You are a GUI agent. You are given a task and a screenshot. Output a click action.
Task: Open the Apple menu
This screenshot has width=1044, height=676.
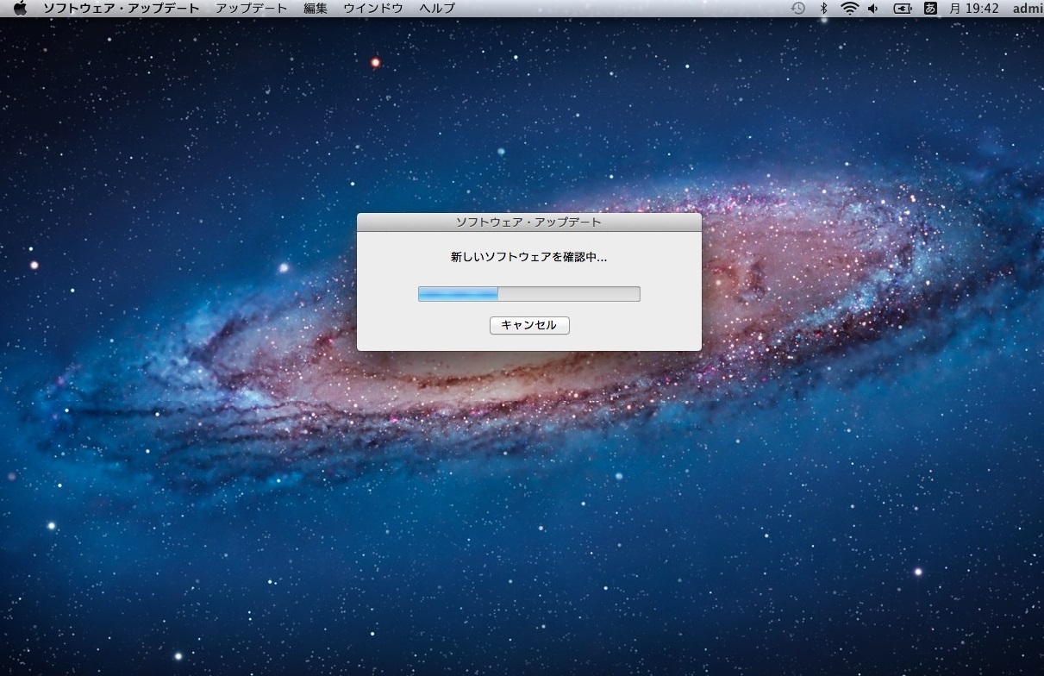(21, 9)
